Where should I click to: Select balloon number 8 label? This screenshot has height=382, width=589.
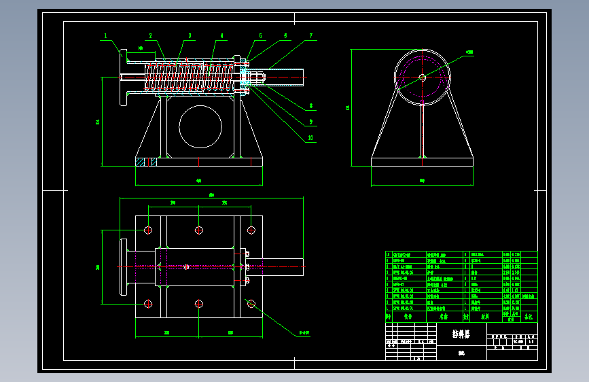pyautogui.click(x=311, y=106)
